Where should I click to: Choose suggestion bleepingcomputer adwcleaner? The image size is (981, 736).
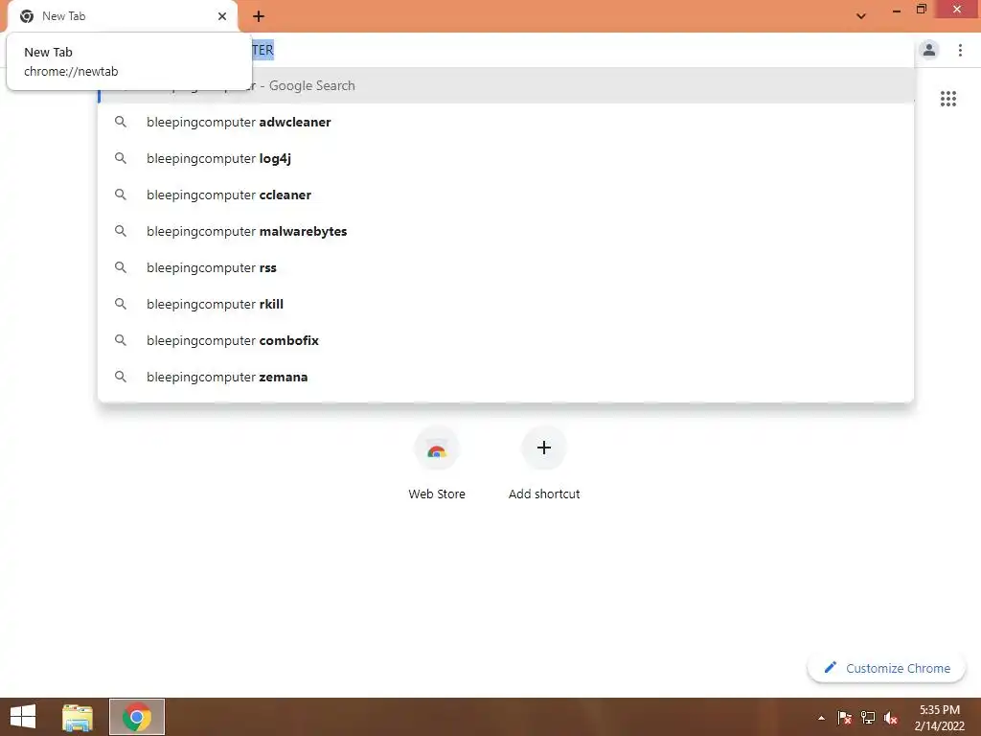(506, 122)
